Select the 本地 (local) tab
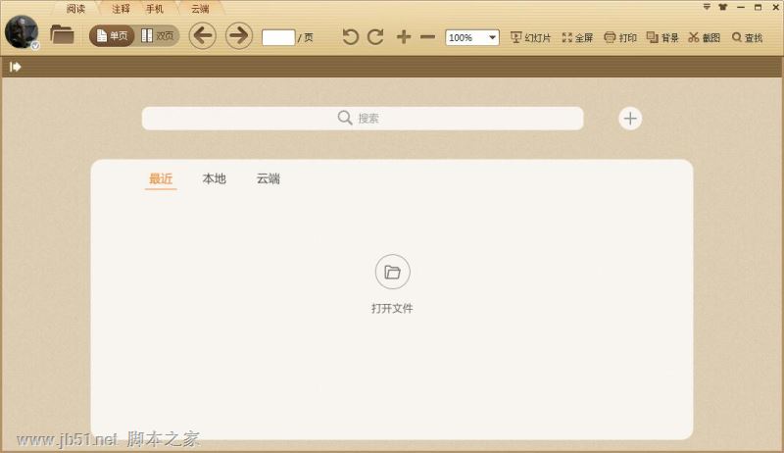Image resolution: width=784 pixels, height=453 pixels. pyautogui.click(x=215, y=178)
